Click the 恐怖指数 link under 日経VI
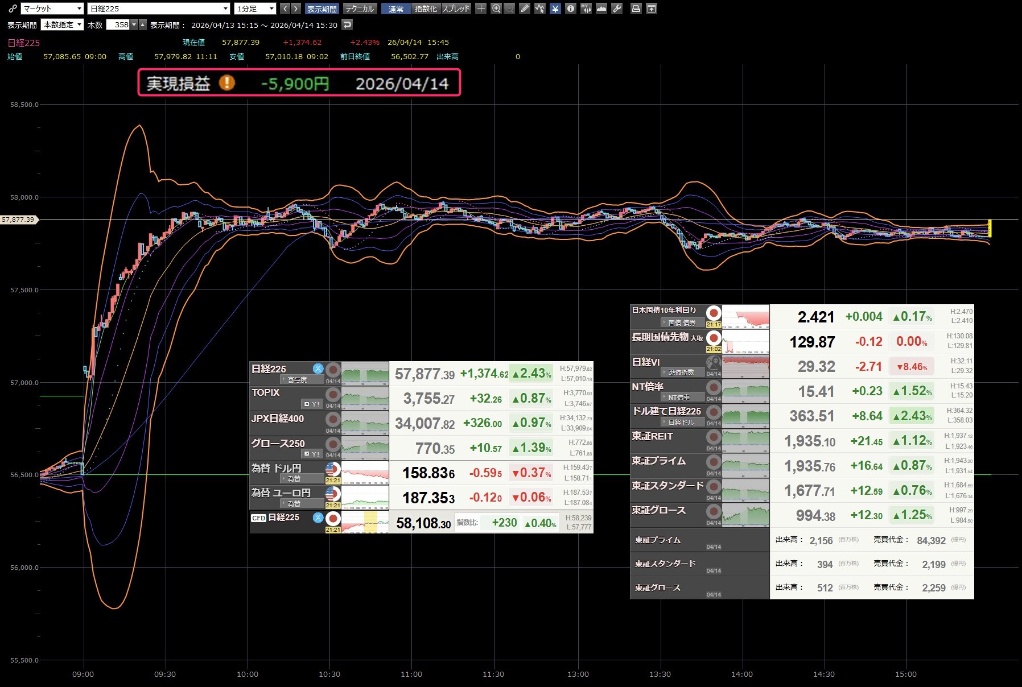Screen dimensions: 1022x687 point(681,373)
